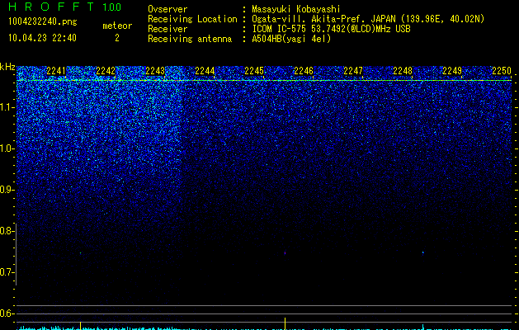Click the 1.0 kHz axis label
The height and width of the screenshot is (330, 519).
pyautogui.click(x=7, y=148)
